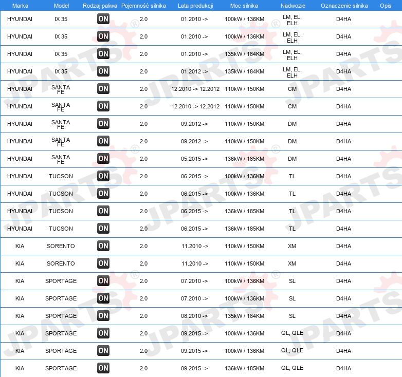This screenshot has width=402, height=377.
Task: Click 'QL, QLE' in the 136kW / 185KM row
Action: pyautogui.click(x=293, y=368)
